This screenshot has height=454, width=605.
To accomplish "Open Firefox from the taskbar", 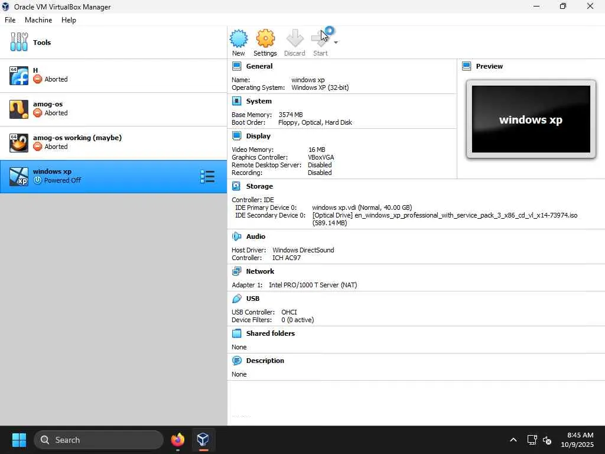I will pos(177,440).
